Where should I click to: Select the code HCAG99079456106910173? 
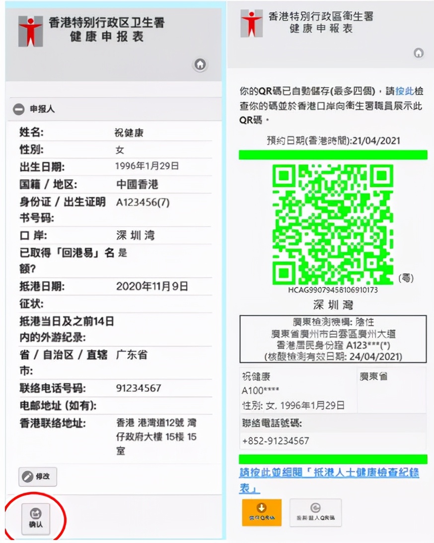[x=333, y=290]
